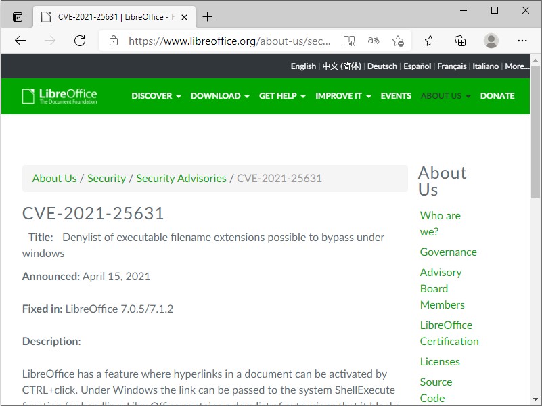Switch language to Deutsch

[x=382, y=66]
